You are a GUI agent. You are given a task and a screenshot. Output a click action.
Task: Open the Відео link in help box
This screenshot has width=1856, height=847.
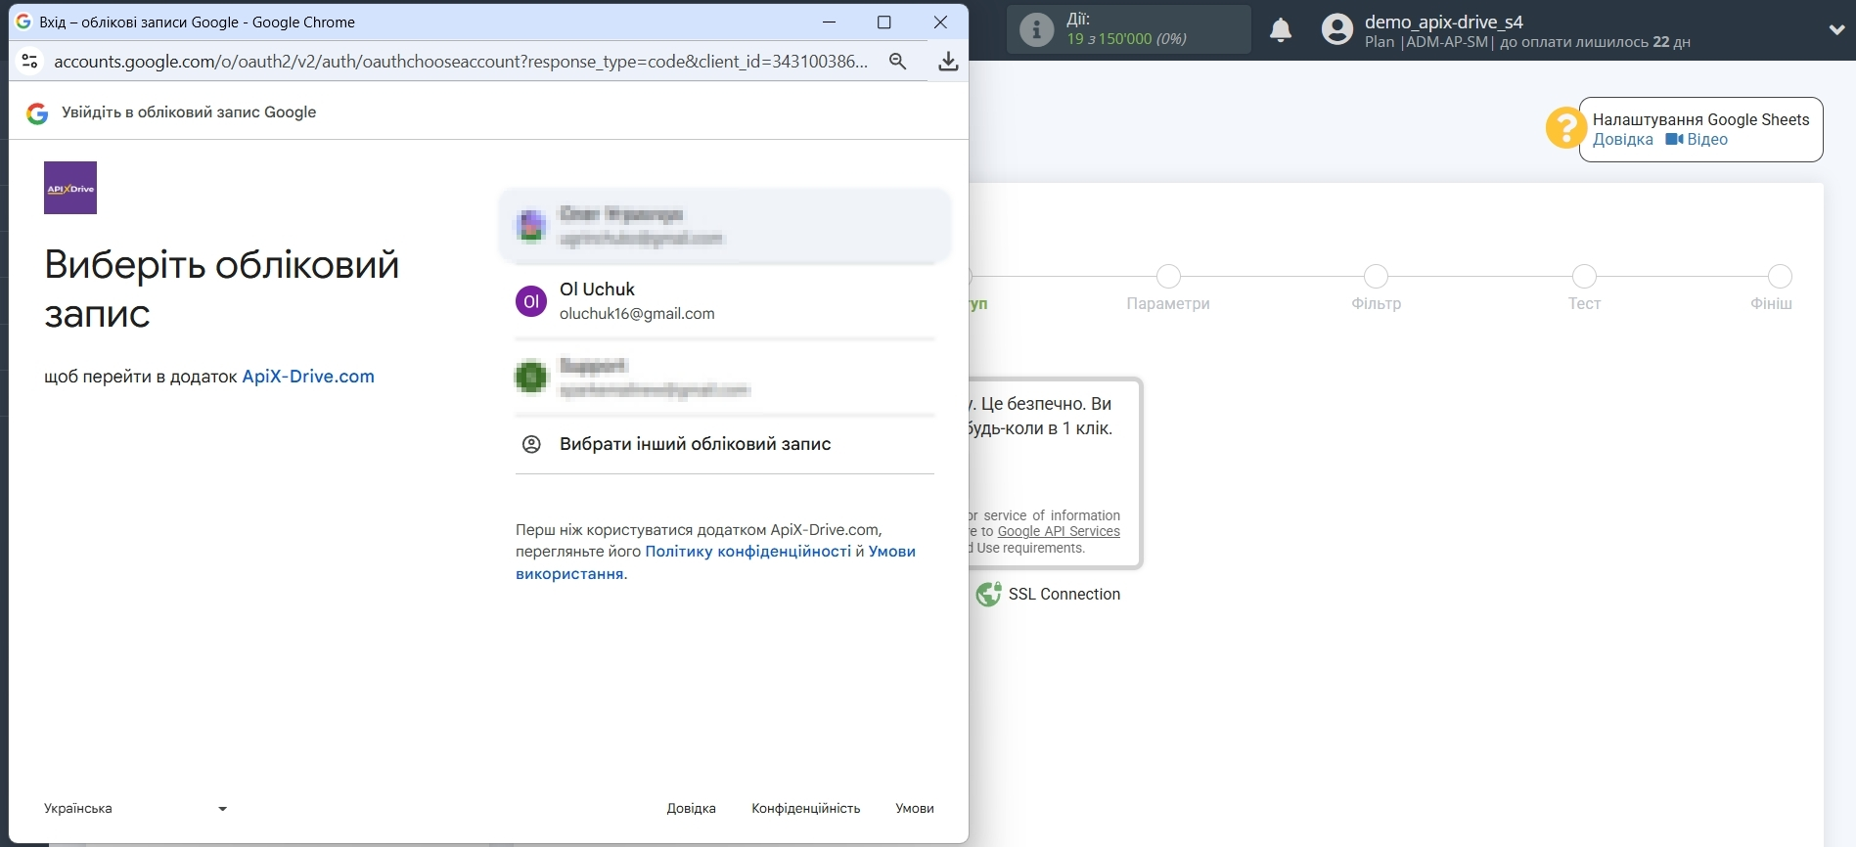pos(1698,140)
